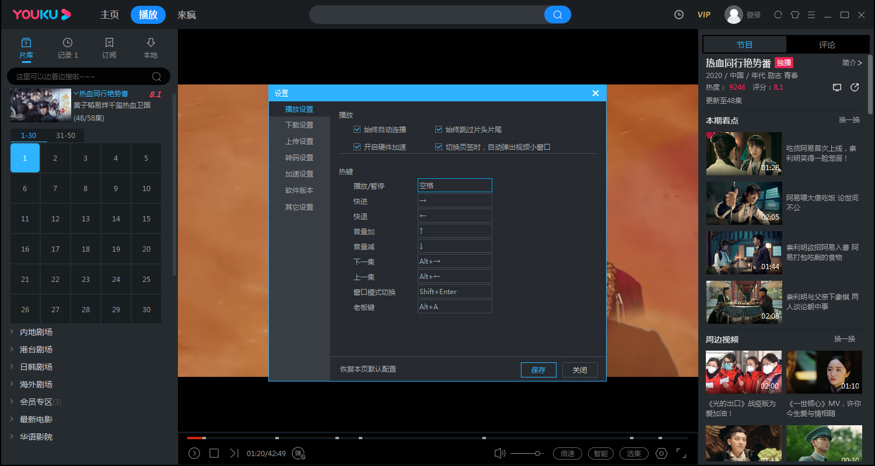Open player settings via gear icon

point(661,453)
